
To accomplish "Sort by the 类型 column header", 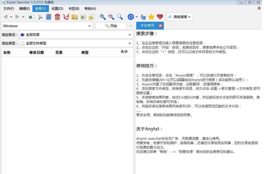I will [x=85, y=52].
